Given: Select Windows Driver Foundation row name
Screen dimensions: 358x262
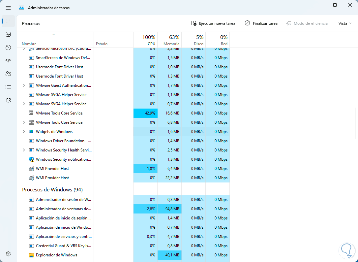Looking at the screenshot, I should pyautogui.click(x=64, y=141).
